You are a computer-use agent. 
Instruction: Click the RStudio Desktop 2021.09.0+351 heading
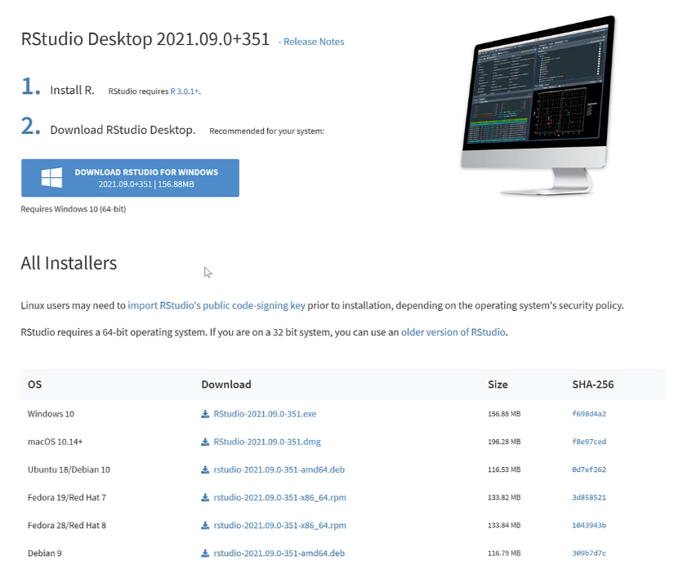pos(145,39)
